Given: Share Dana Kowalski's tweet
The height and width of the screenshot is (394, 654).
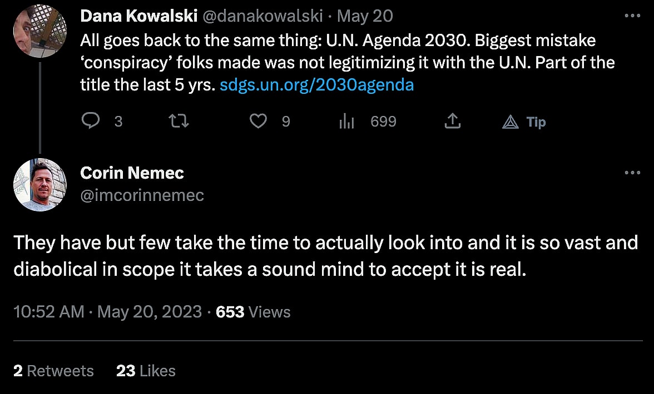Looking at the screenshot, I should (x=453, y=121).
